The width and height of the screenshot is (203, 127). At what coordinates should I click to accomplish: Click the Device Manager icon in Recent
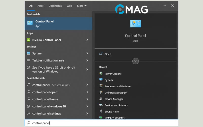point(101,99)
